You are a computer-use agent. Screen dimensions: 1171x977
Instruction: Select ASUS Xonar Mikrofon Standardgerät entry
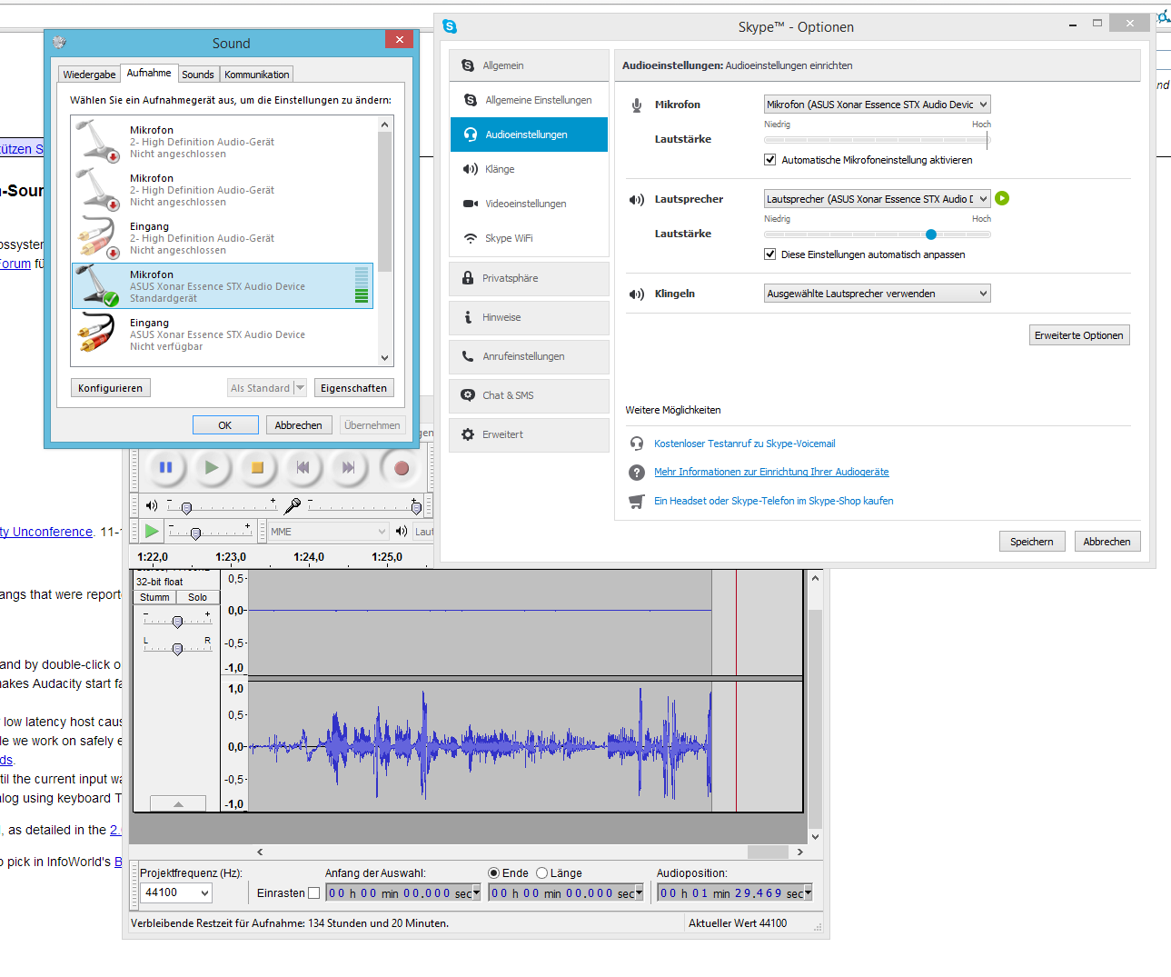223,285
